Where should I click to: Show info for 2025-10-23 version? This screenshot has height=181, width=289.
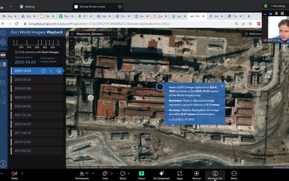coord(43,71)
